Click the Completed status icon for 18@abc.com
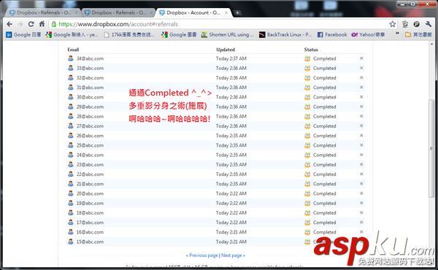The width and height of the screenshot is (438, 270). click(307, 213)
